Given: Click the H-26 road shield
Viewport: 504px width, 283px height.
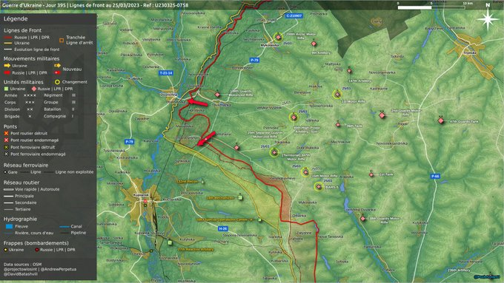Looking at the screenshot, I should click(x=223, y=228).
